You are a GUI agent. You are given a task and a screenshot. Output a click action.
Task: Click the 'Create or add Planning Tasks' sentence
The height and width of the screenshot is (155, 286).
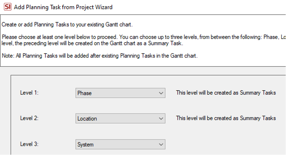click(67, 25)
